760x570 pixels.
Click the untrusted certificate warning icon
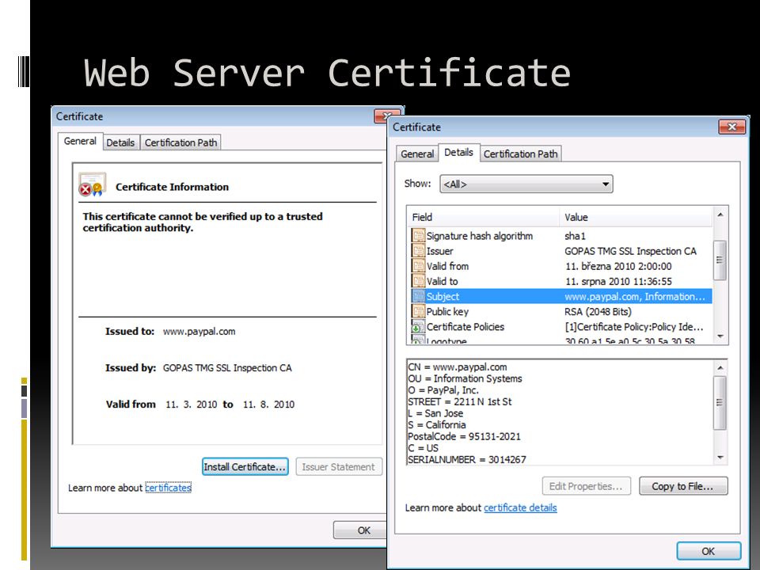[92, 184]
